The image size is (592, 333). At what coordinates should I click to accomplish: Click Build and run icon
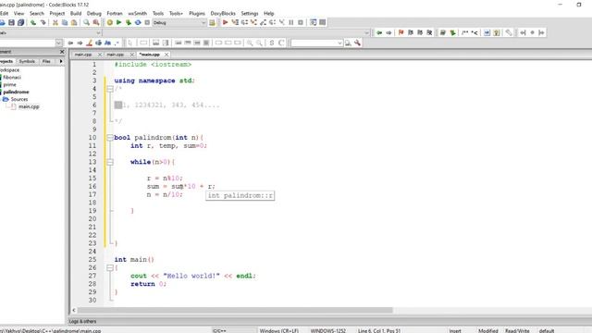tap(129, 22)
